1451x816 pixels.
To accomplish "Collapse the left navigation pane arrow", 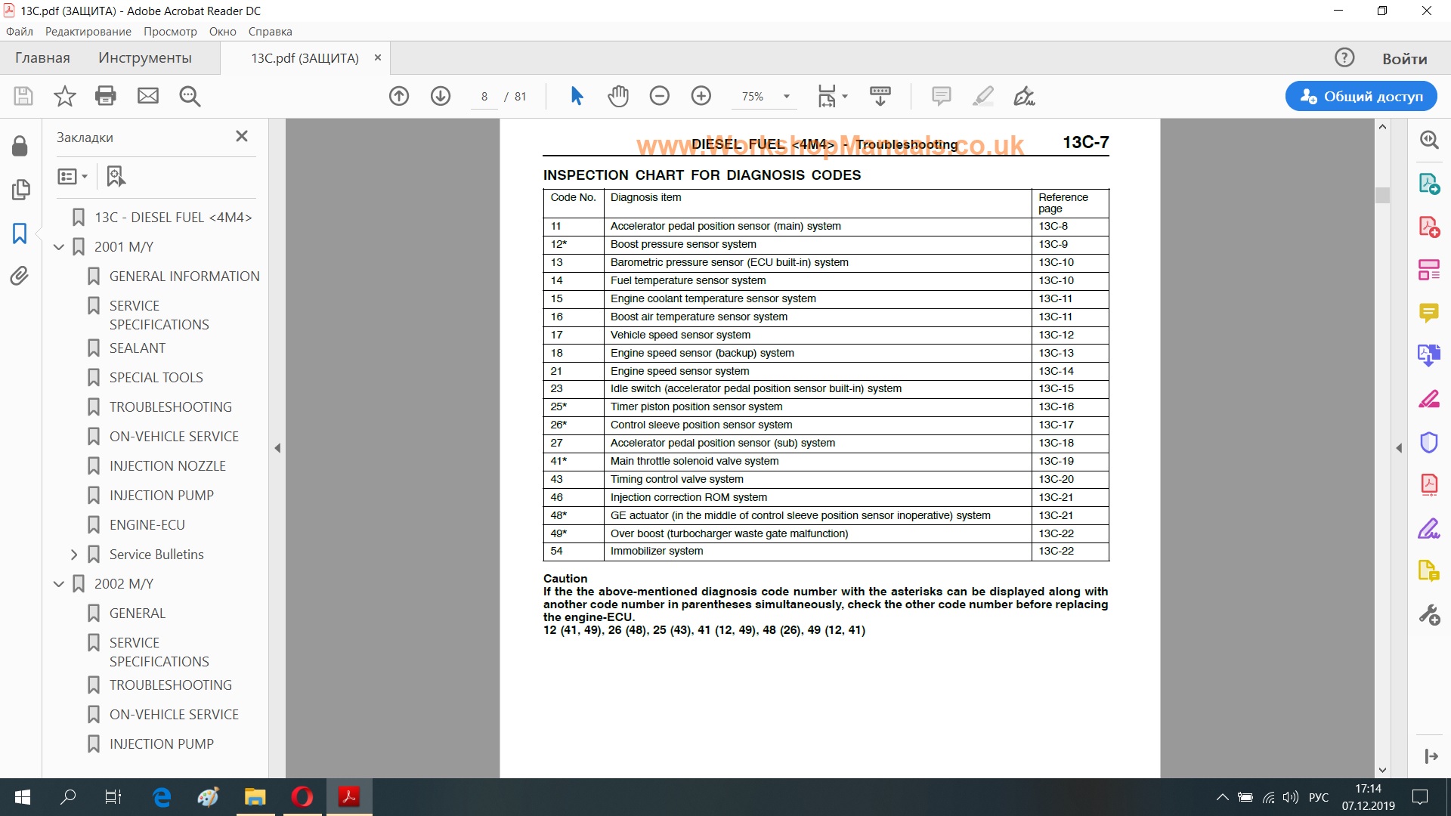I will (277, 448).
